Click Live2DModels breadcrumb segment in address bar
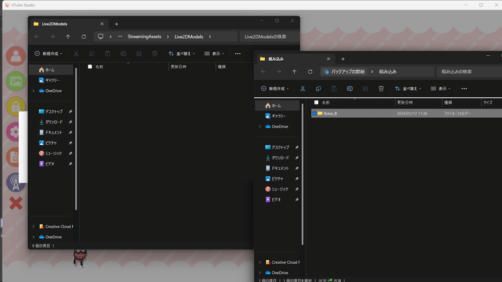The width and height of the screenshot is (502, 282). click(x=189, y=37)
